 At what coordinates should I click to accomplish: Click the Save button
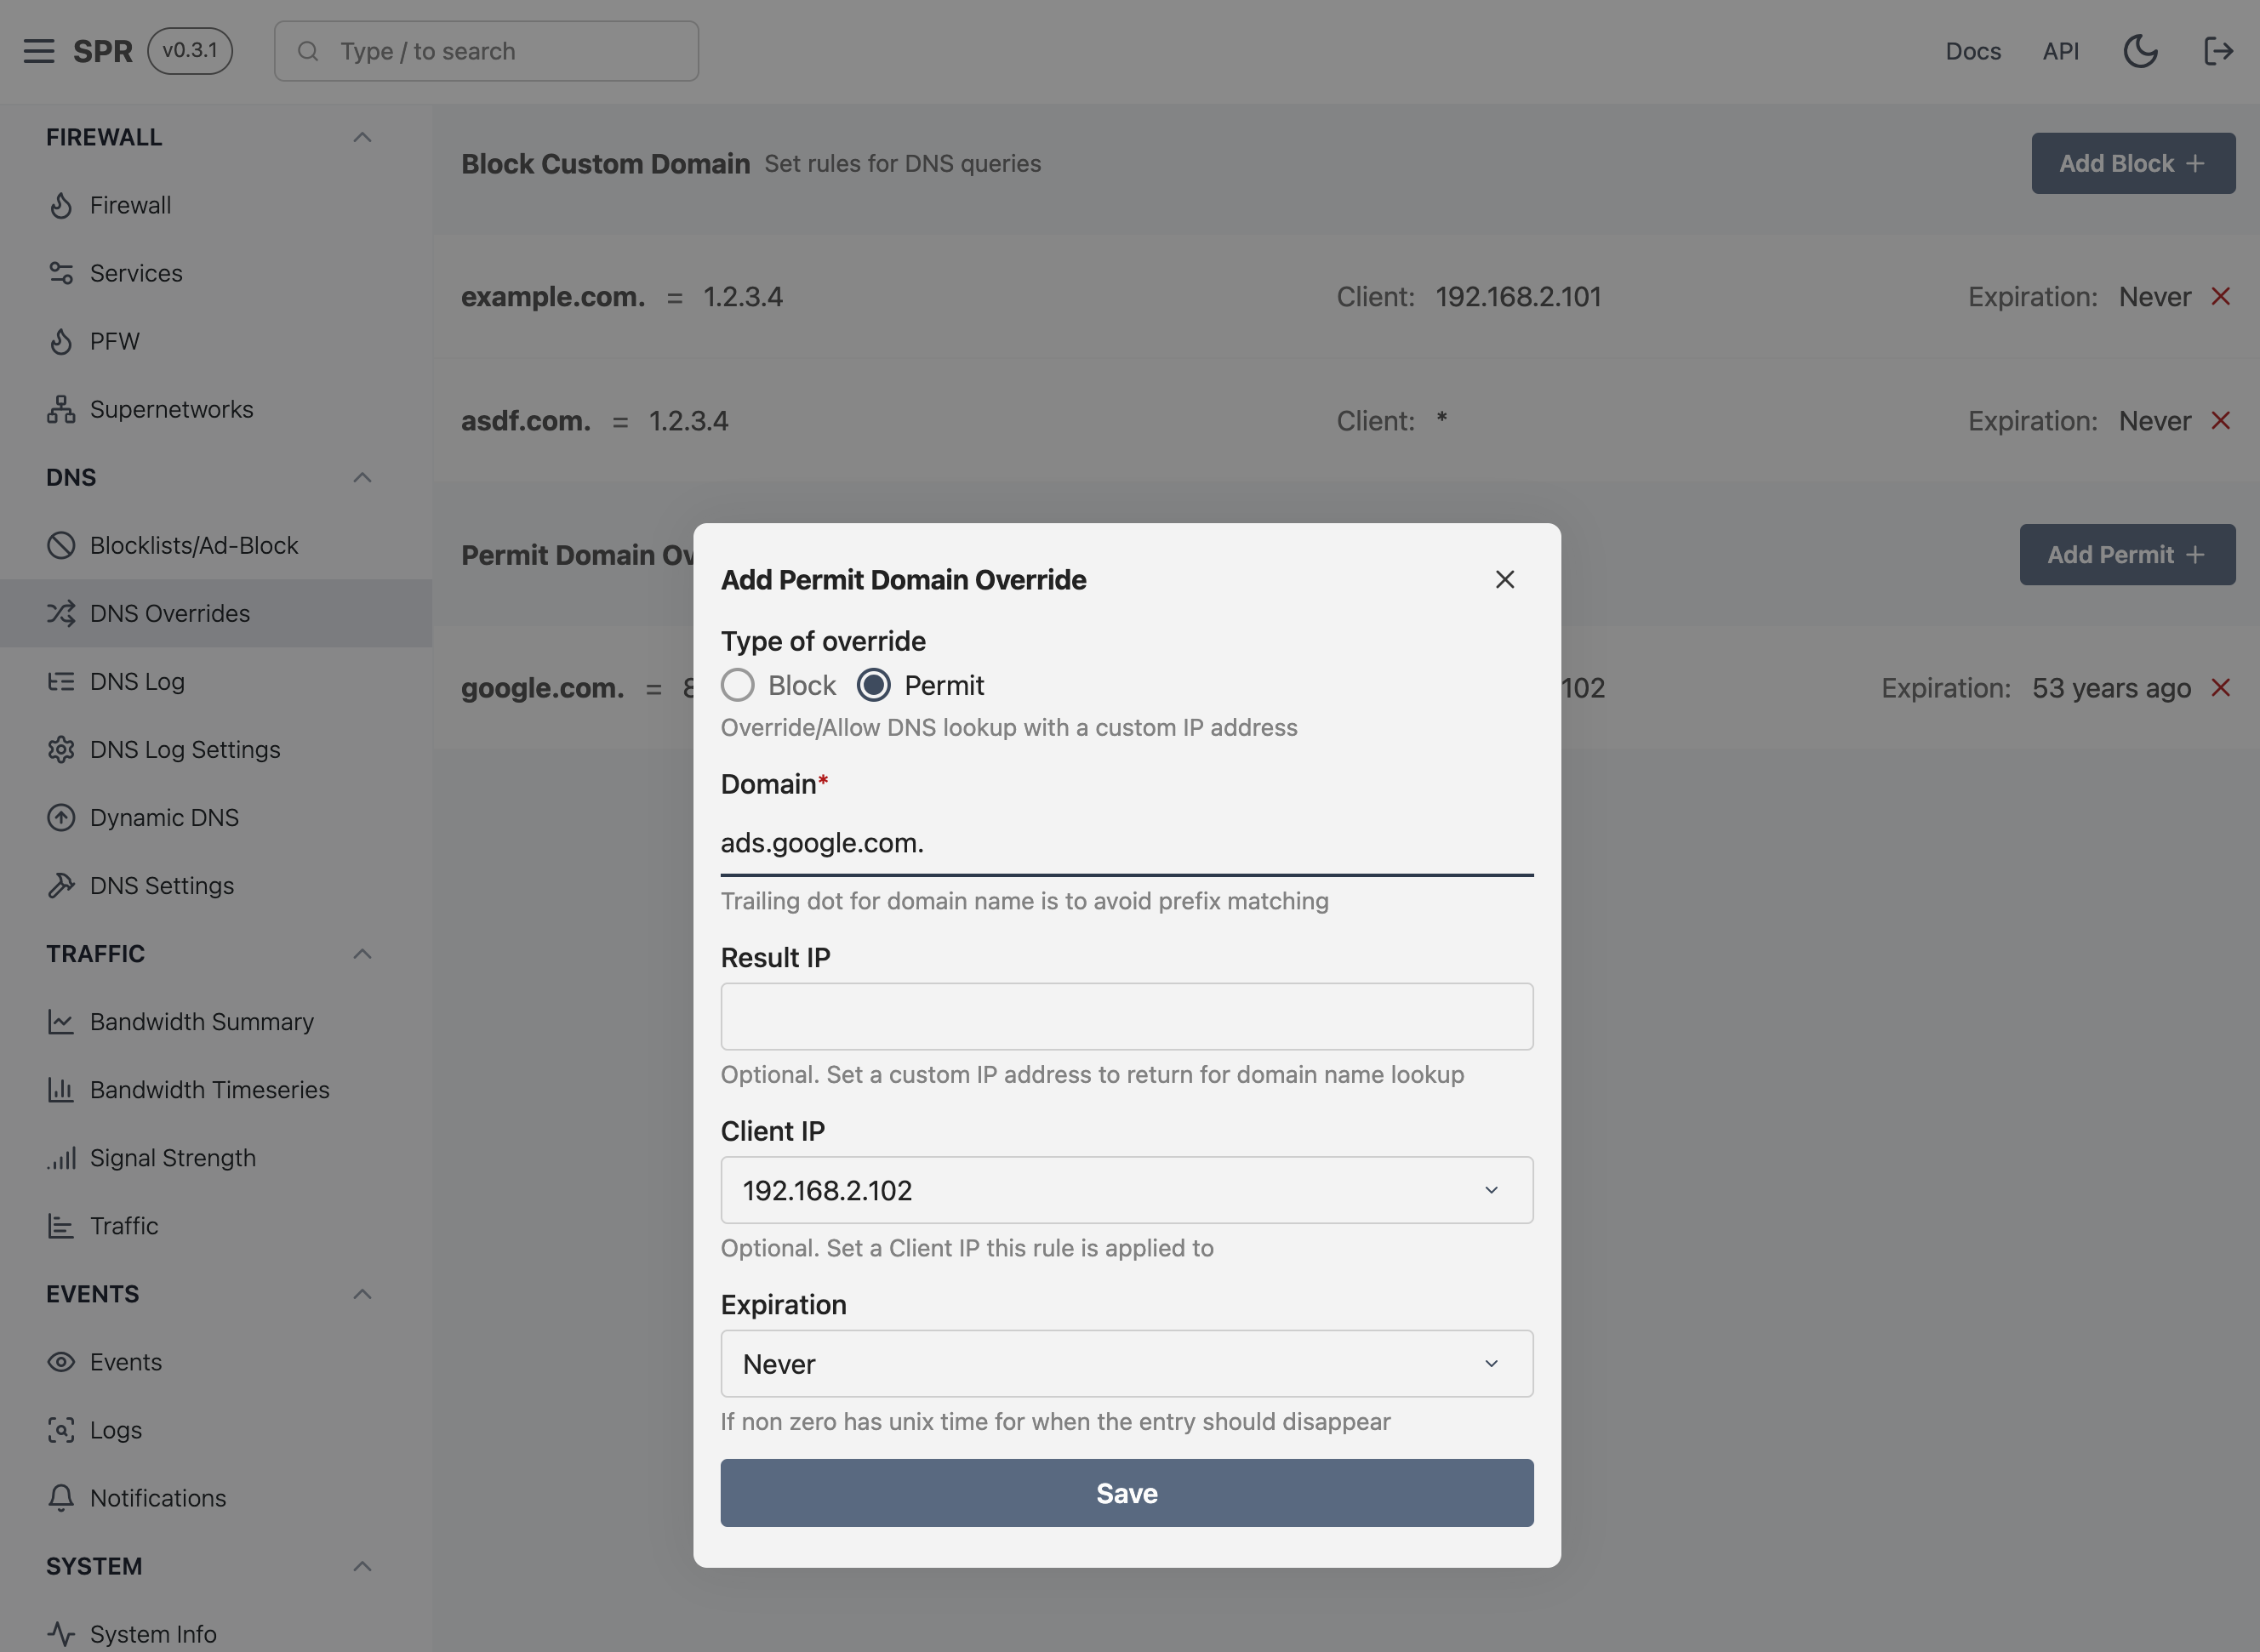1127,1492
